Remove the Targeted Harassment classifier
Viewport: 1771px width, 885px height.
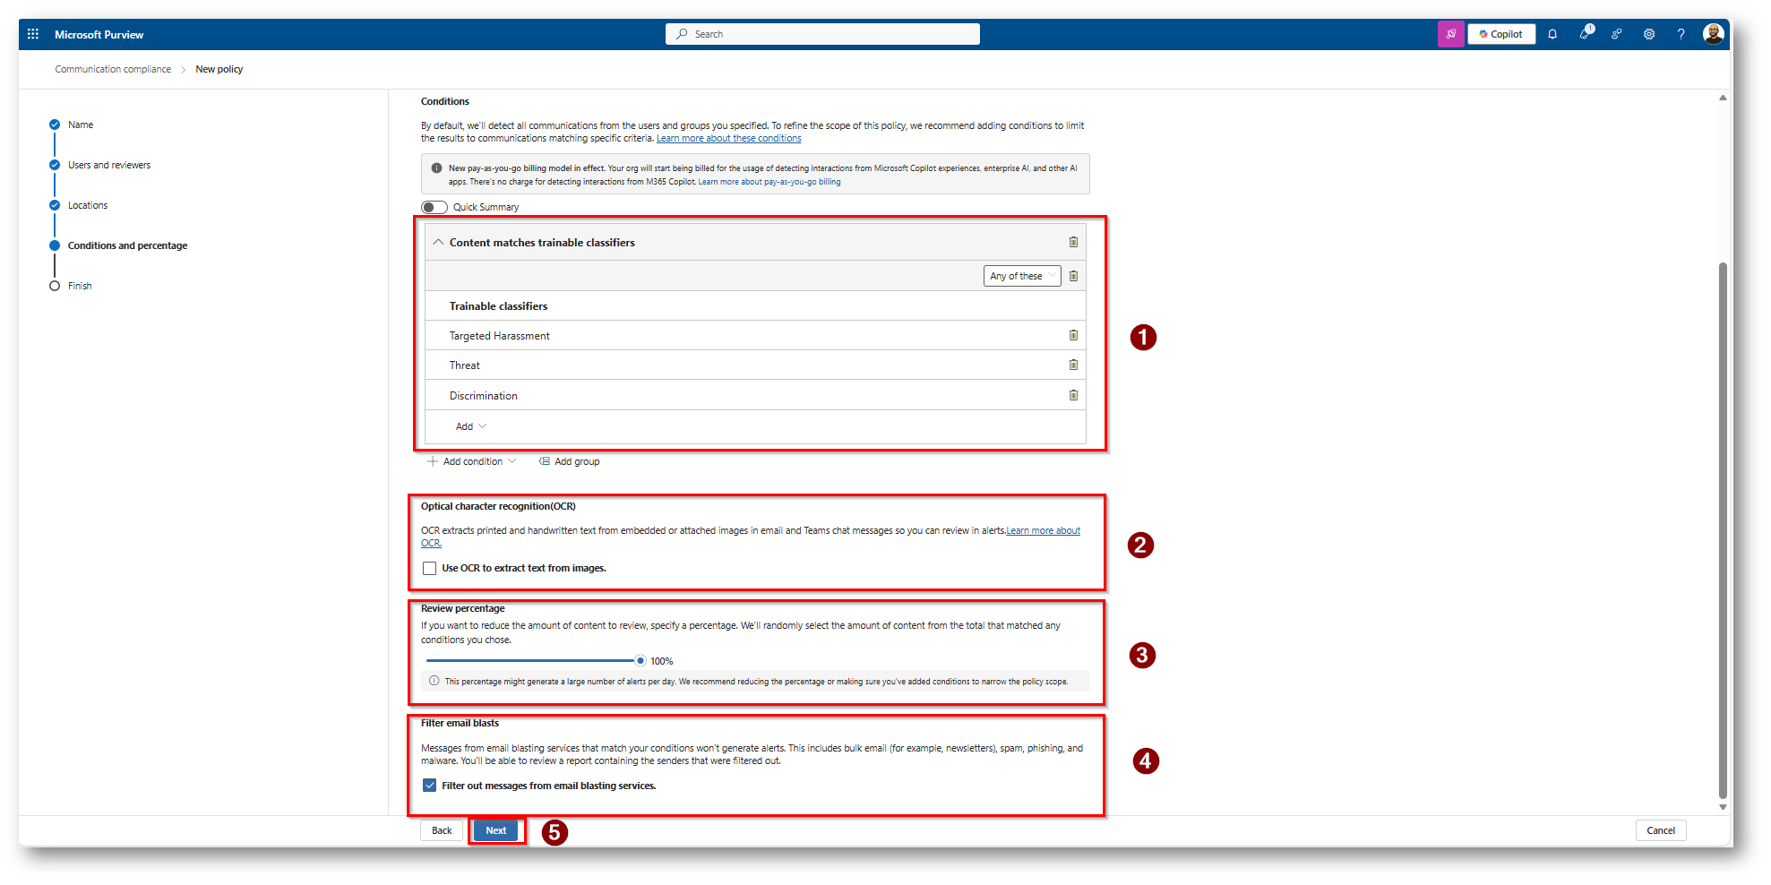pyautogui.click(x=1073, y=335)
